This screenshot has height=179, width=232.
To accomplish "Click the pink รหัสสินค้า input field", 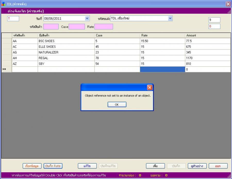I will 51,27.
